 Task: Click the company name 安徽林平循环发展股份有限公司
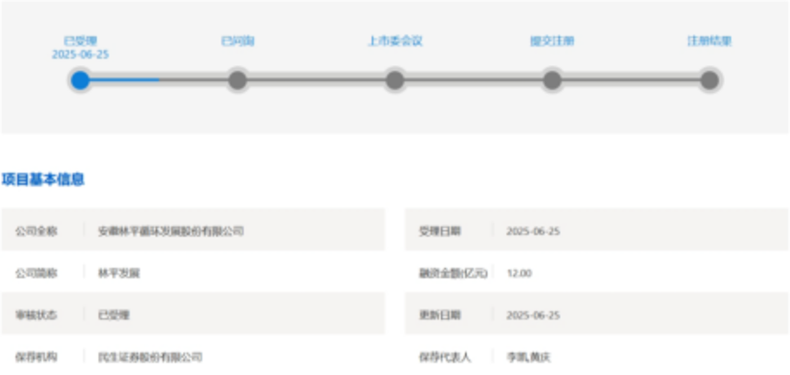pyautogui.click(x=171, y=231)
